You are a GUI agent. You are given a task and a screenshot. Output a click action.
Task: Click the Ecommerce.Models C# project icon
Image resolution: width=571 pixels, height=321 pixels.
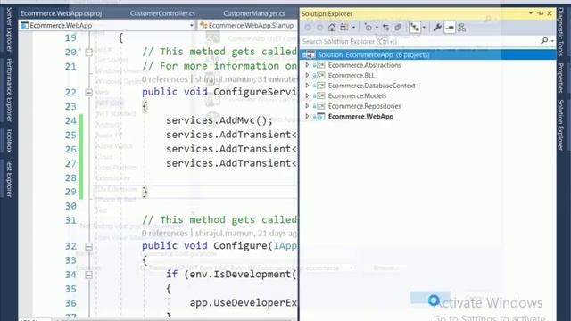coord(320,95)
